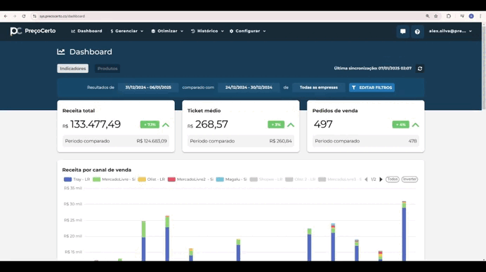The width and height of the screenshot is (486, 272).
Task: Click the Última sincronização timestamp text
Action: pyautogui.click(x=372, y=69)
